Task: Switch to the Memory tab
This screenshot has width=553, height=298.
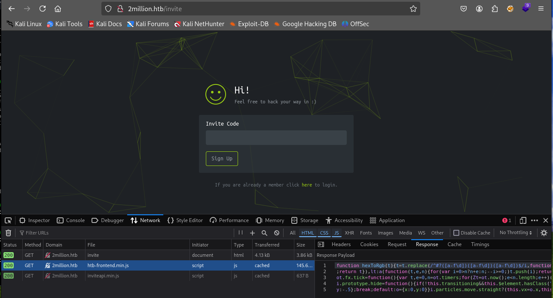Action: (x=270, y=220)
